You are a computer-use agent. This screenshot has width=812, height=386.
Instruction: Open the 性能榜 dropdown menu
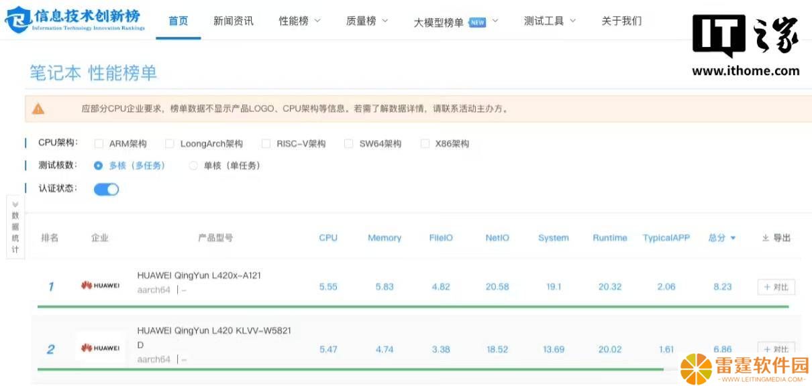[x=300, y=21]
